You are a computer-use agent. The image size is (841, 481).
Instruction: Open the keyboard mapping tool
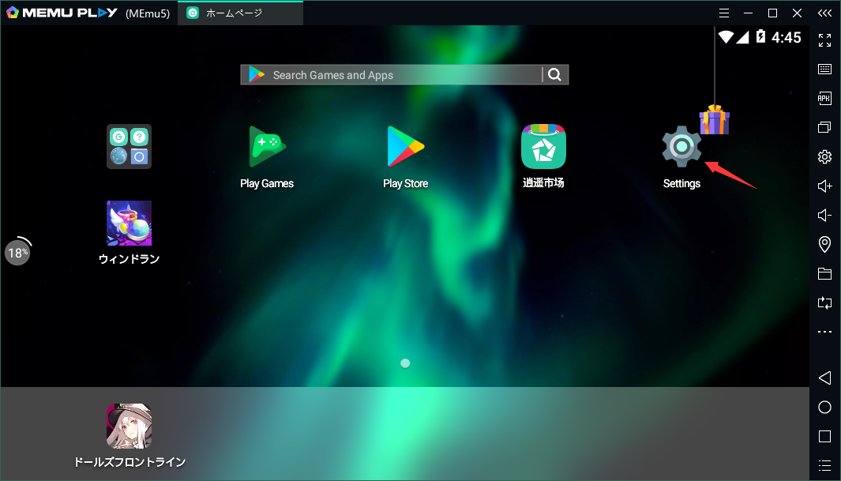[824, 69]
